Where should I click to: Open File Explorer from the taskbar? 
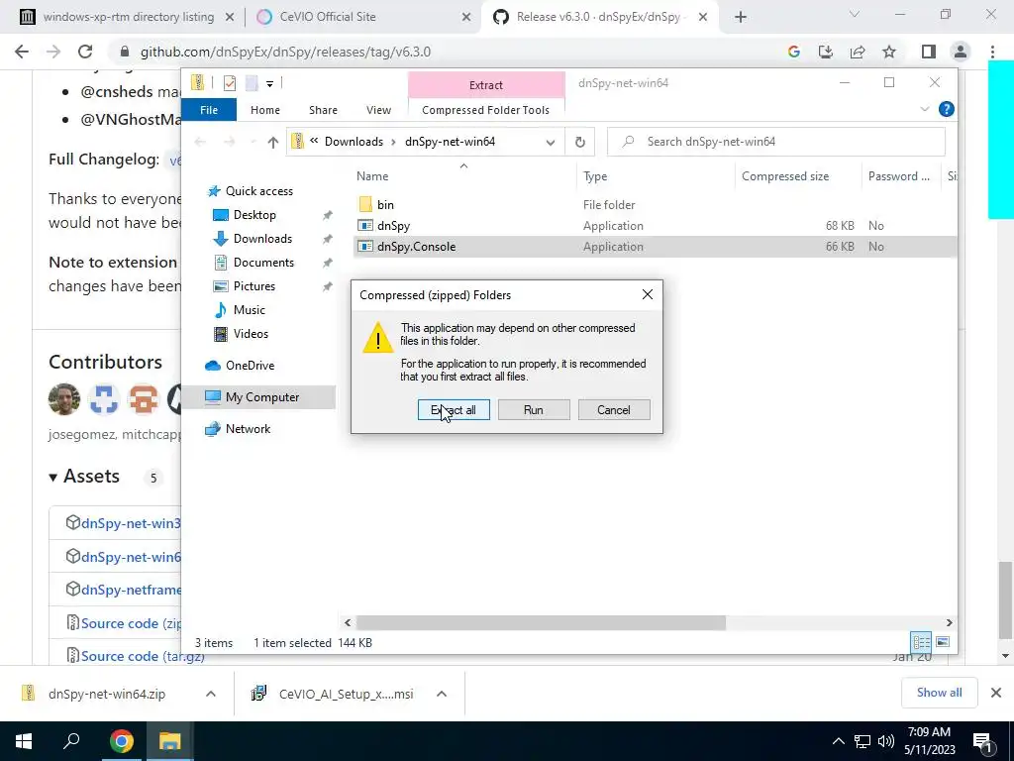169,741
